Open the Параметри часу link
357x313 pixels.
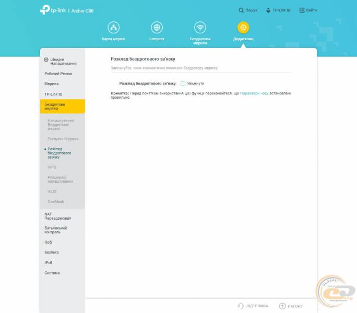pos(254,93)
